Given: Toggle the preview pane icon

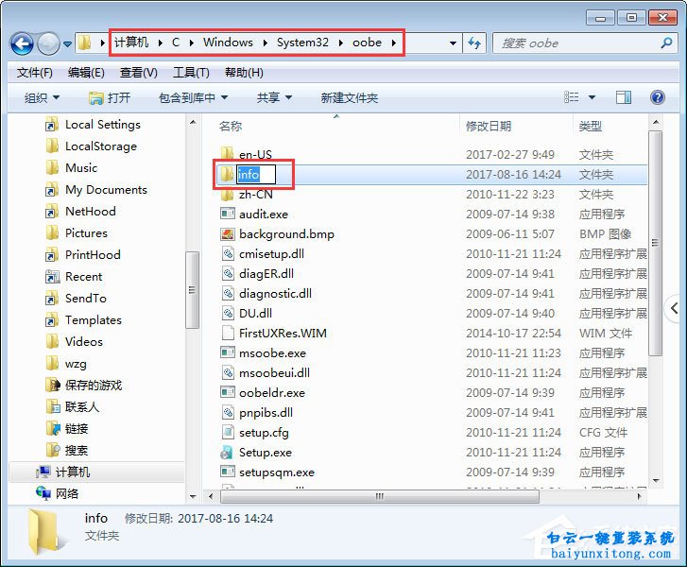Looking at the screenshot, I should tap(623, 97).
